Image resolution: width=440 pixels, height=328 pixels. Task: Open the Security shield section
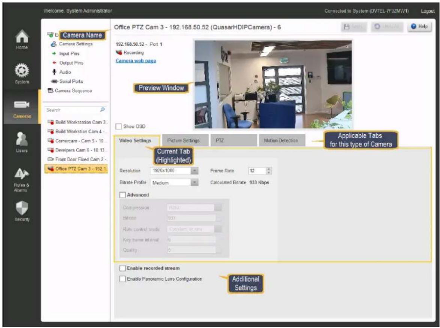coord(22,211)
